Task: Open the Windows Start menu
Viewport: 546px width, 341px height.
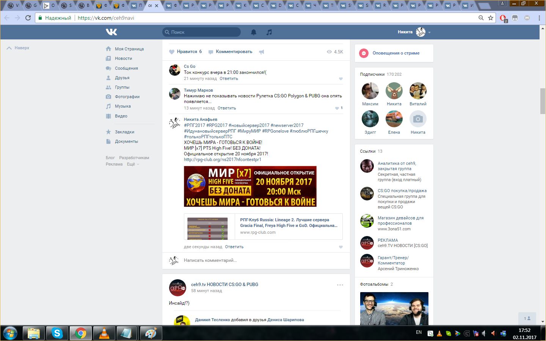Action: click(10, 333)
